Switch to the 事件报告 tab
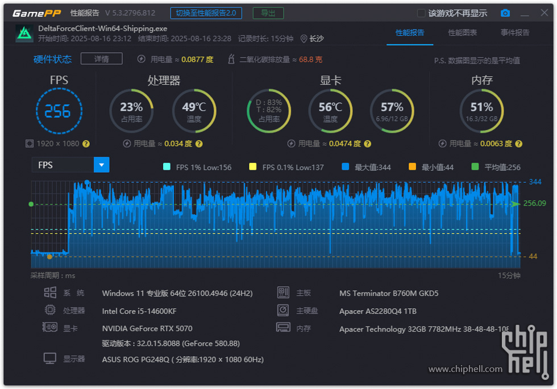Screen dimensions: 557x389 [515, 33]
